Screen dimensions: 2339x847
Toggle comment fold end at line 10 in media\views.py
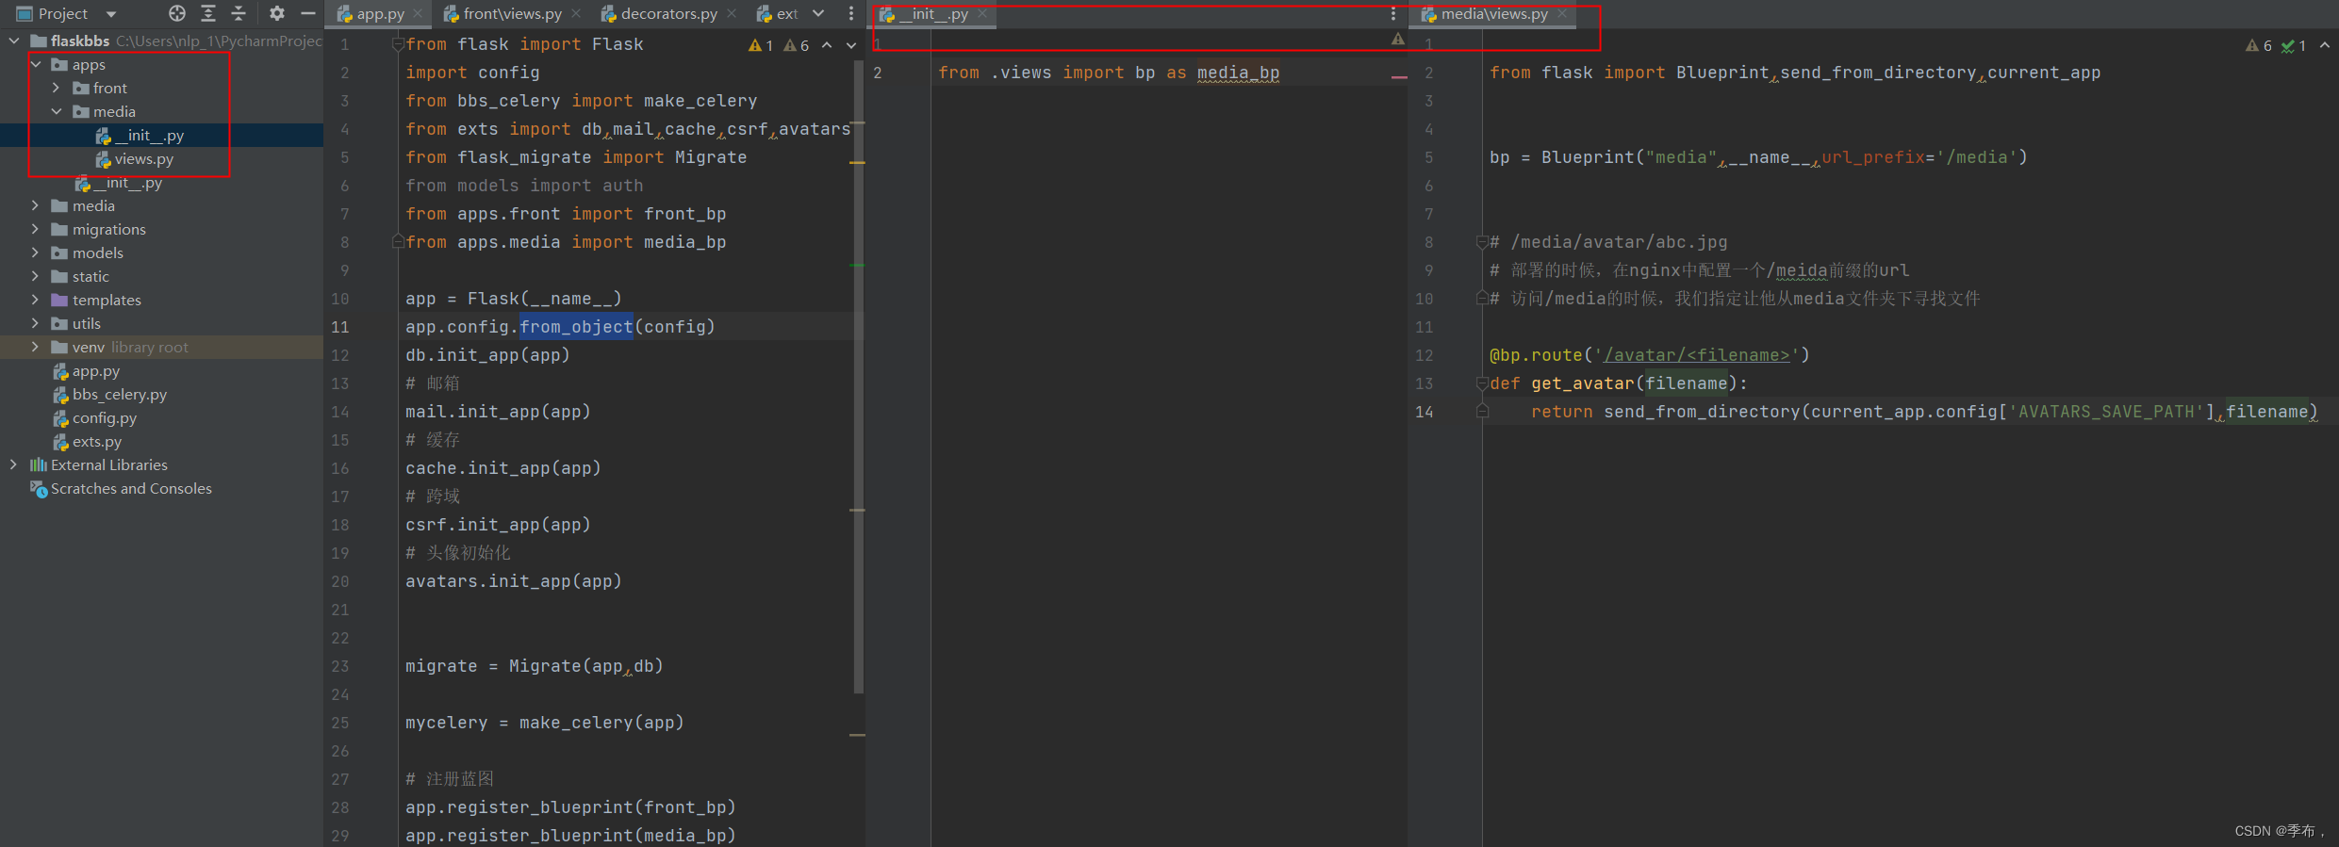click(1482, 299)
